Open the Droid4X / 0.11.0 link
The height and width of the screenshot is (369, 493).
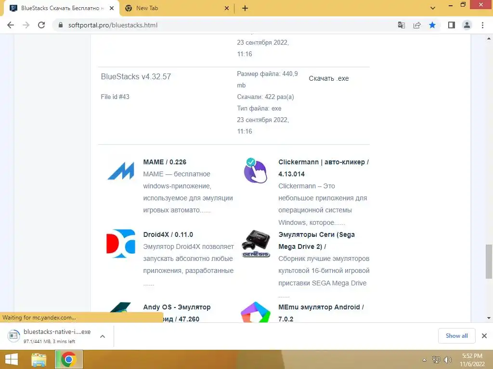coord(168,234)
